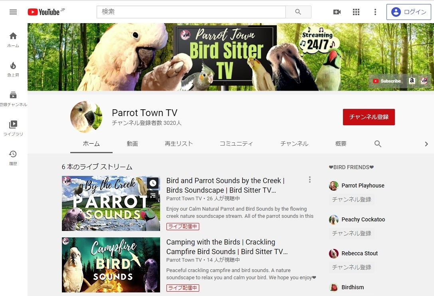Click the Enjoy our Calm Natural Parrot description
Image resolution: width=434 pixels, height=296 pixels.
240,213
